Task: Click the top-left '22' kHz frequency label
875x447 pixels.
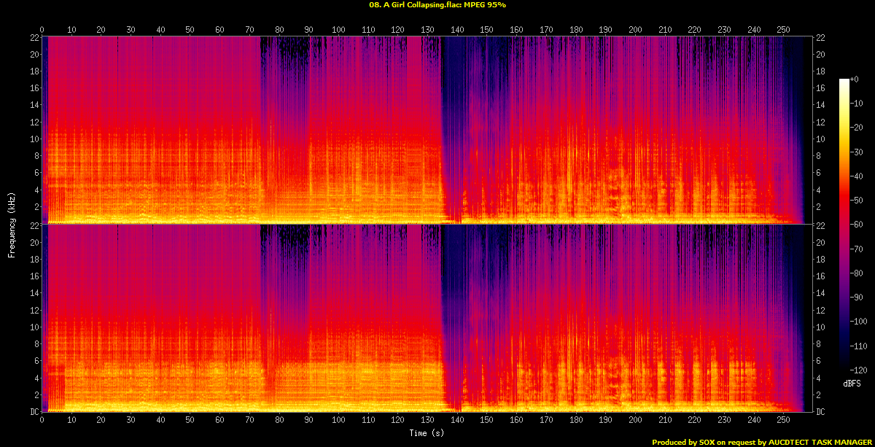Action: click(x=34, y=38)
